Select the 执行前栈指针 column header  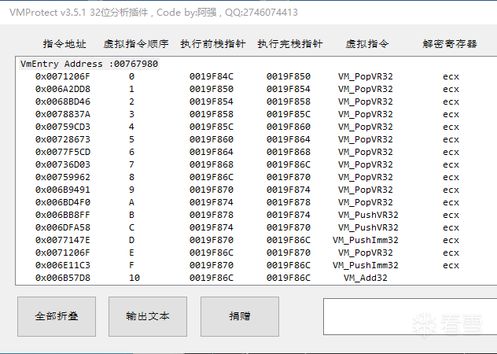213,44
